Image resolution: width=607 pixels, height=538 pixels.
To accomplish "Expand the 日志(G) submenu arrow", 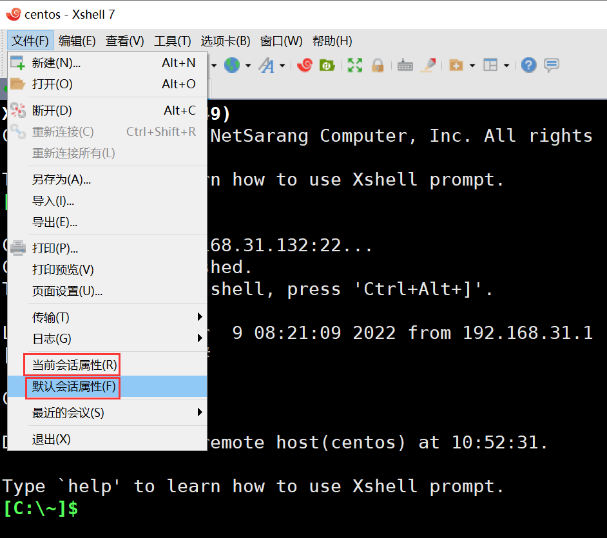I will [200, 338].
